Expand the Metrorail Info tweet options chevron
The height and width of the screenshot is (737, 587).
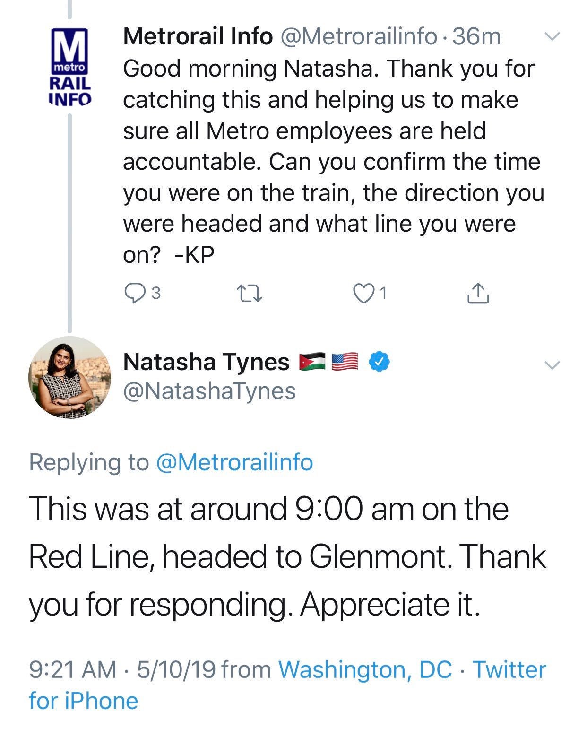(552, 36)
